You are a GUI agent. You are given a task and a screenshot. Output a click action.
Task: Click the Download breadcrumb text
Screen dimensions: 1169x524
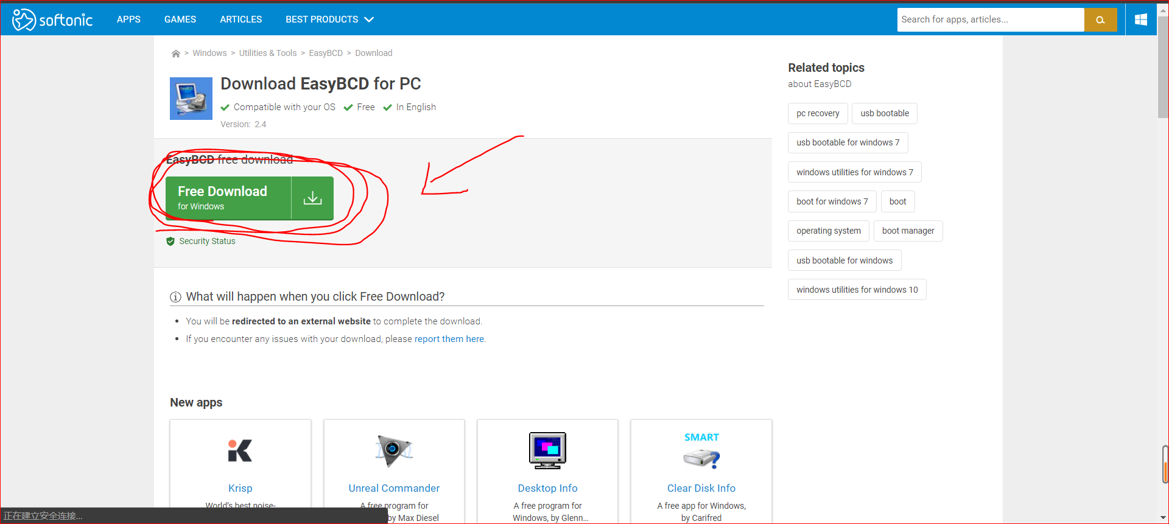click(x=374, y=54)
